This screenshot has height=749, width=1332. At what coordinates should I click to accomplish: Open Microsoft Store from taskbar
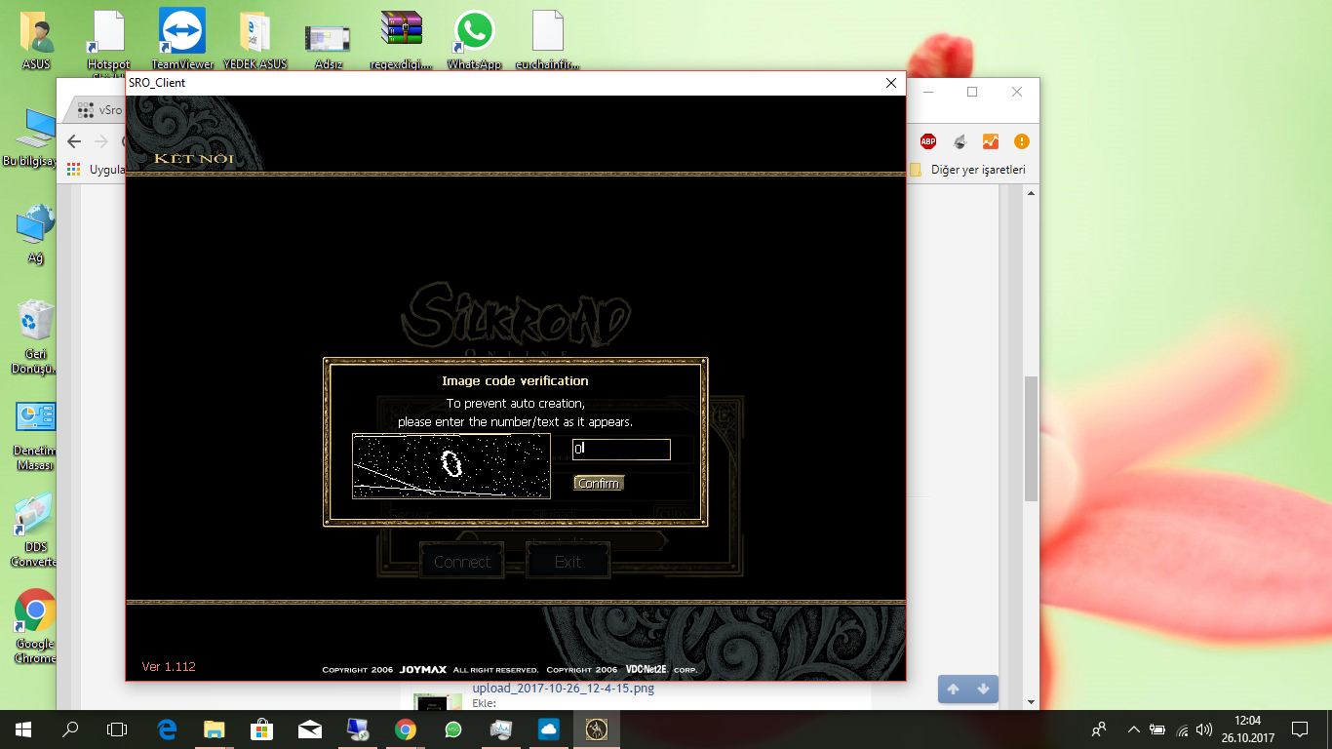tap(261, 729)
